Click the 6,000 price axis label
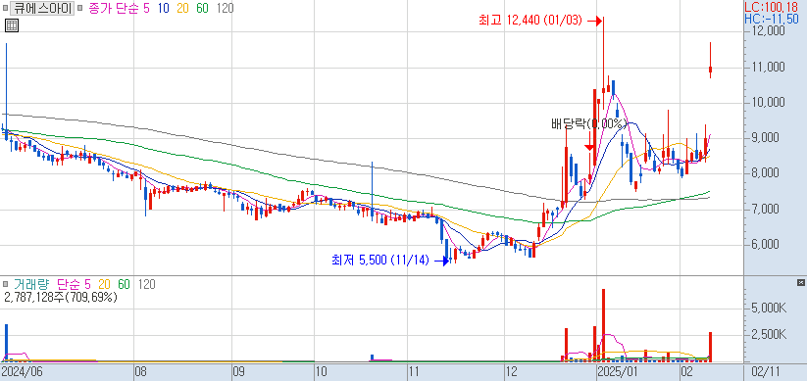The height and width of the screenshot is (381, 807). click(x=769, y=244)
